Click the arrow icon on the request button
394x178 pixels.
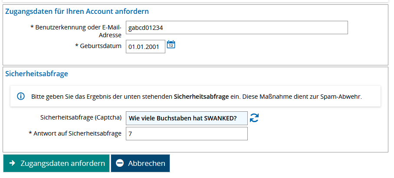click(13, 163)
